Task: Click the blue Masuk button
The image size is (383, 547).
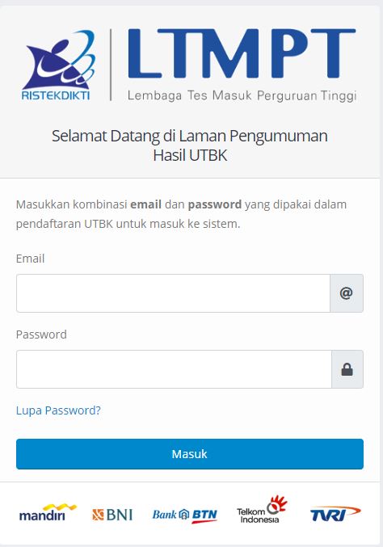Action: pos(190,454)
